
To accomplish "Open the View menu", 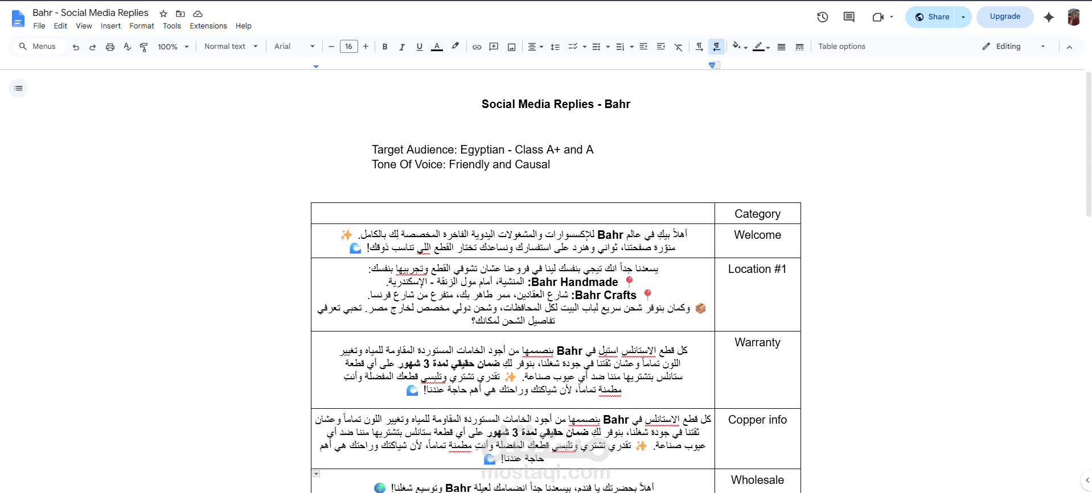I will coord(84,26).
